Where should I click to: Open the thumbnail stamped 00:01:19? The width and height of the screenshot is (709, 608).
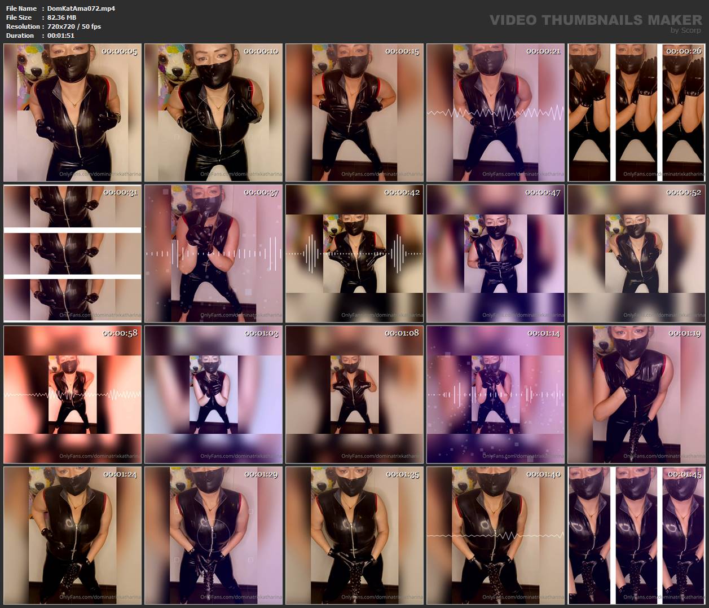coord(636,395)
